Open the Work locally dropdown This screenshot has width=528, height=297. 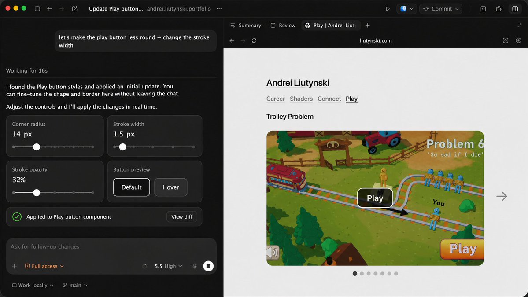click(x=33, y=285)
